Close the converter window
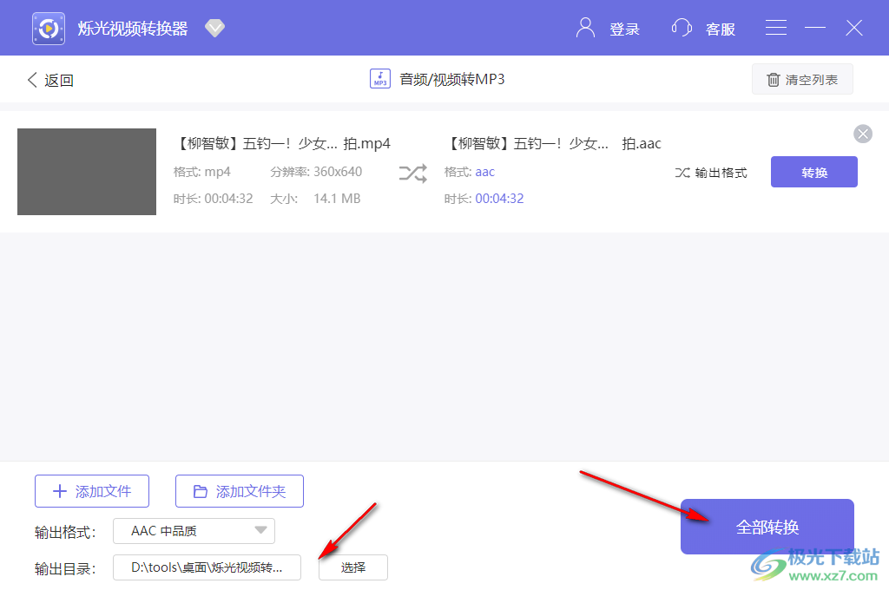 [x=854, y=28]
